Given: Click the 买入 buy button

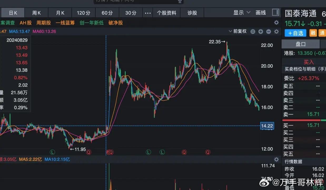Looking at the screenshot, I should point(309,62).
